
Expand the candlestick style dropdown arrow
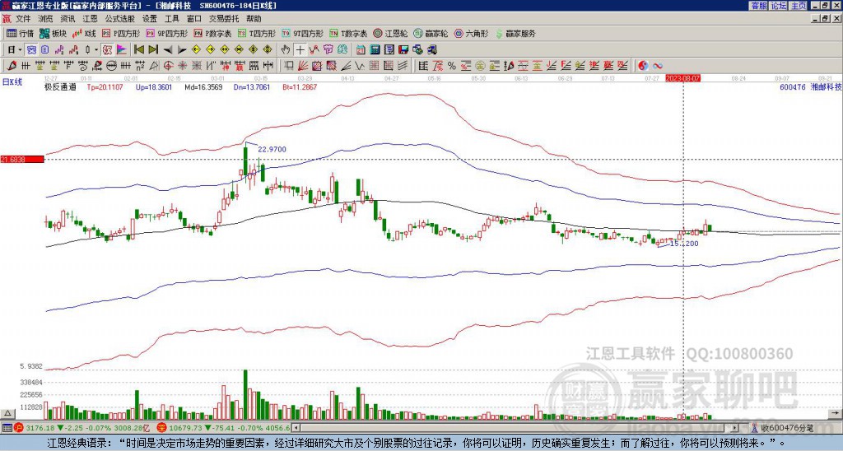pyautogui.click(x=96, y=50)
